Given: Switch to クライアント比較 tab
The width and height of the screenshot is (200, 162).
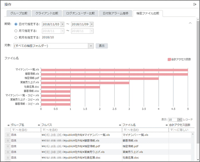Looking at the screenshot, I should pyautogui.click(x=47, y=13).
